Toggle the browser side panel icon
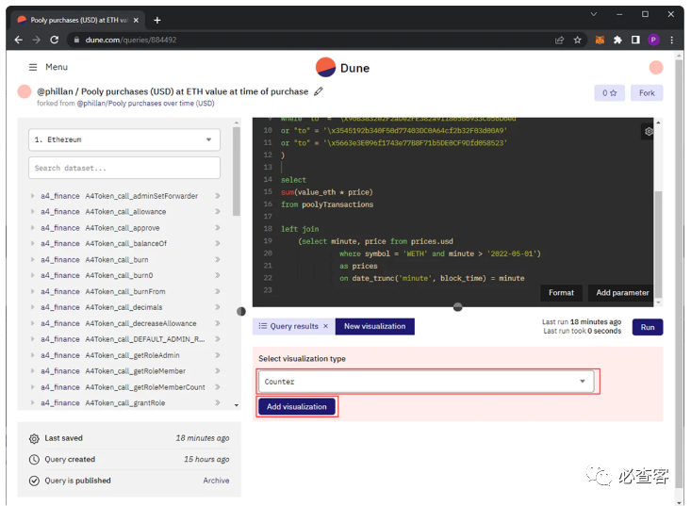The width and height of the screenshot is (691, 506). [635, 41]
